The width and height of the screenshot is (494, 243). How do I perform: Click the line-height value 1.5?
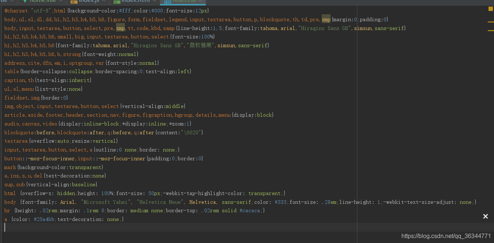[217, 28]
